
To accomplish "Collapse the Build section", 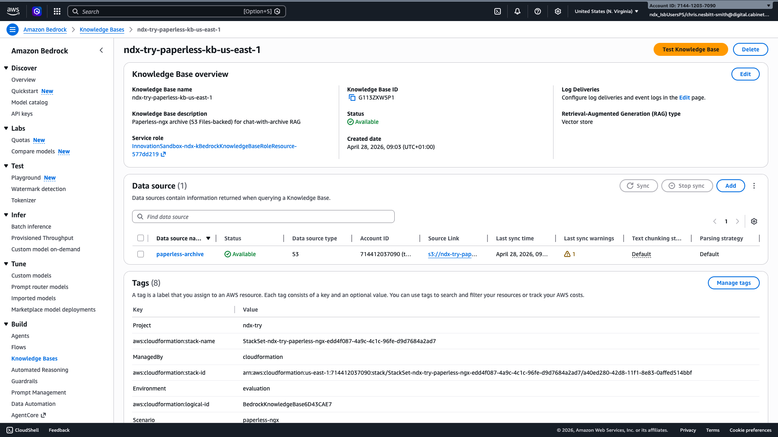I will 6,324.
